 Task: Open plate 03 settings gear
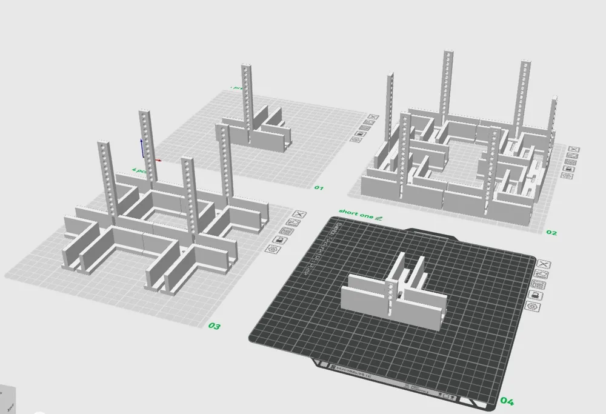(273, 249)
